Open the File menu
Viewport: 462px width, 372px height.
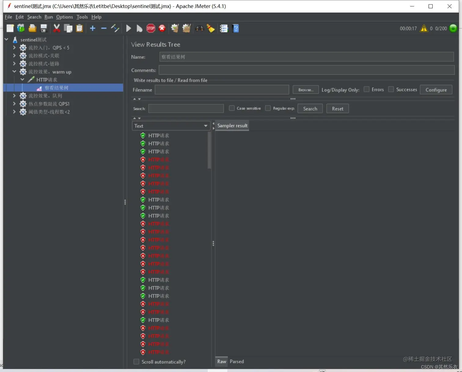[x=8, y=17]
